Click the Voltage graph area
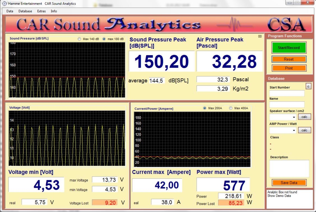This screenshot has width=316, height=212. click(67, 138)
